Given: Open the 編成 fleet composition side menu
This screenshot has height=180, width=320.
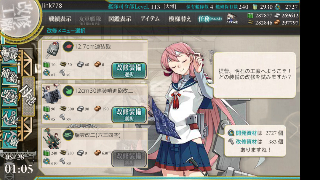Looking at the screenshot, I should 9,54.
